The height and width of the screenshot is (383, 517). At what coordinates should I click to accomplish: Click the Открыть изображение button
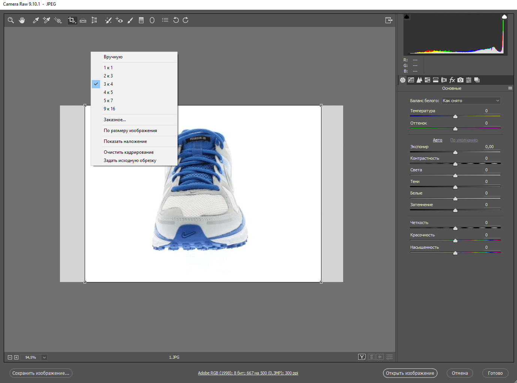coord(410,373)
